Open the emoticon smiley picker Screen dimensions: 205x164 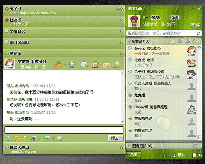click(x=17, y=139)
